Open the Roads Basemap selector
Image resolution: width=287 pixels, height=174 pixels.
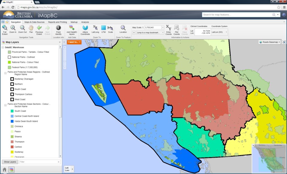270,42
